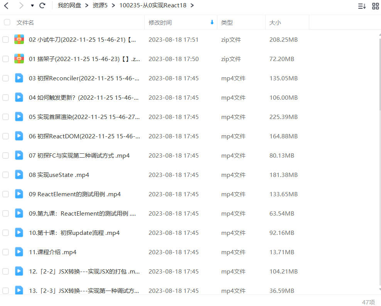Expand chevron after 100235-从0实现React18

pyautogui.click(x=192, y=5)
